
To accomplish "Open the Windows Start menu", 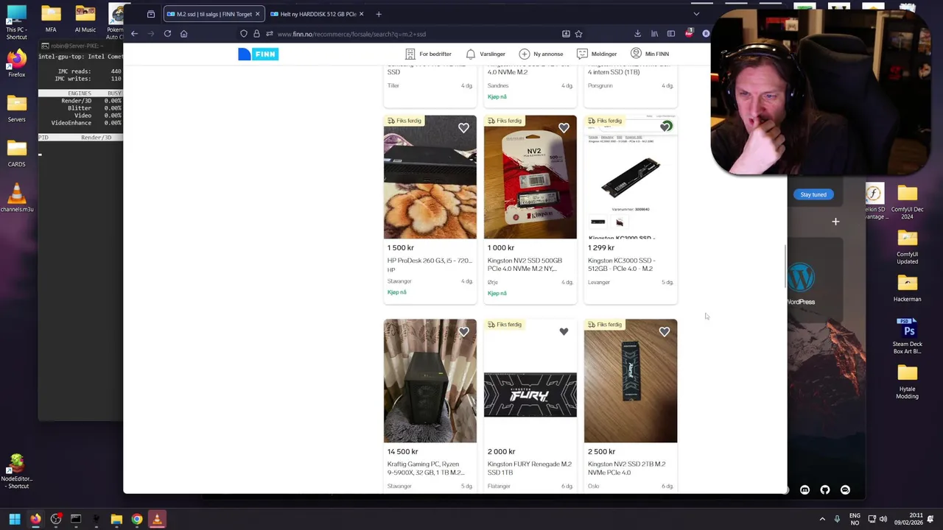I will coord(14,519).
